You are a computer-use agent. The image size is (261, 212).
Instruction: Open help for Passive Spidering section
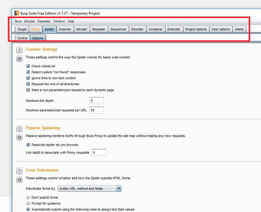19,129
